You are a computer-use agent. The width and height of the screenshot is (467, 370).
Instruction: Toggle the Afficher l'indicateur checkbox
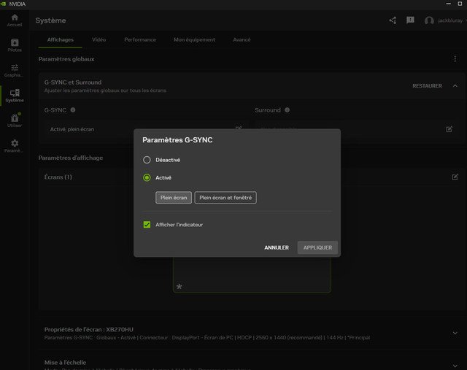pos(147,225)
